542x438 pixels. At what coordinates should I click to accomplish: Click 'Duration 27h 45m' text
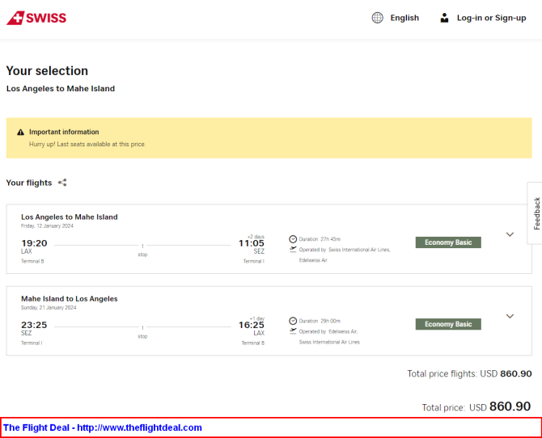click(320, 239)
